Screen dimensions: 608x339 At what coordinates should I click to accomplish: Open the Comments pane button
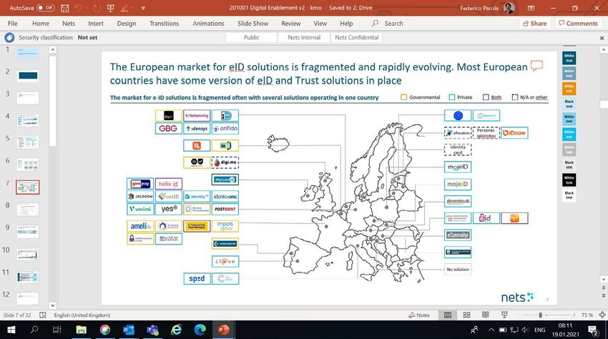578,24
